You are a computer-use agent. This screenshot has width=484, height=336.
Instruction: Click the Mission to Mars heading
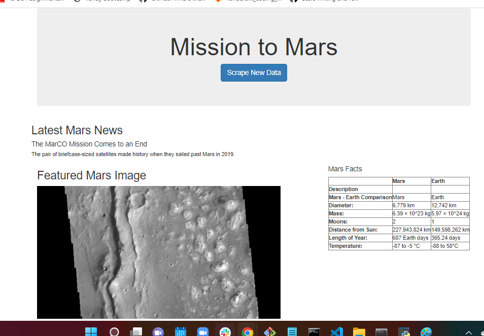click(254, 47)
